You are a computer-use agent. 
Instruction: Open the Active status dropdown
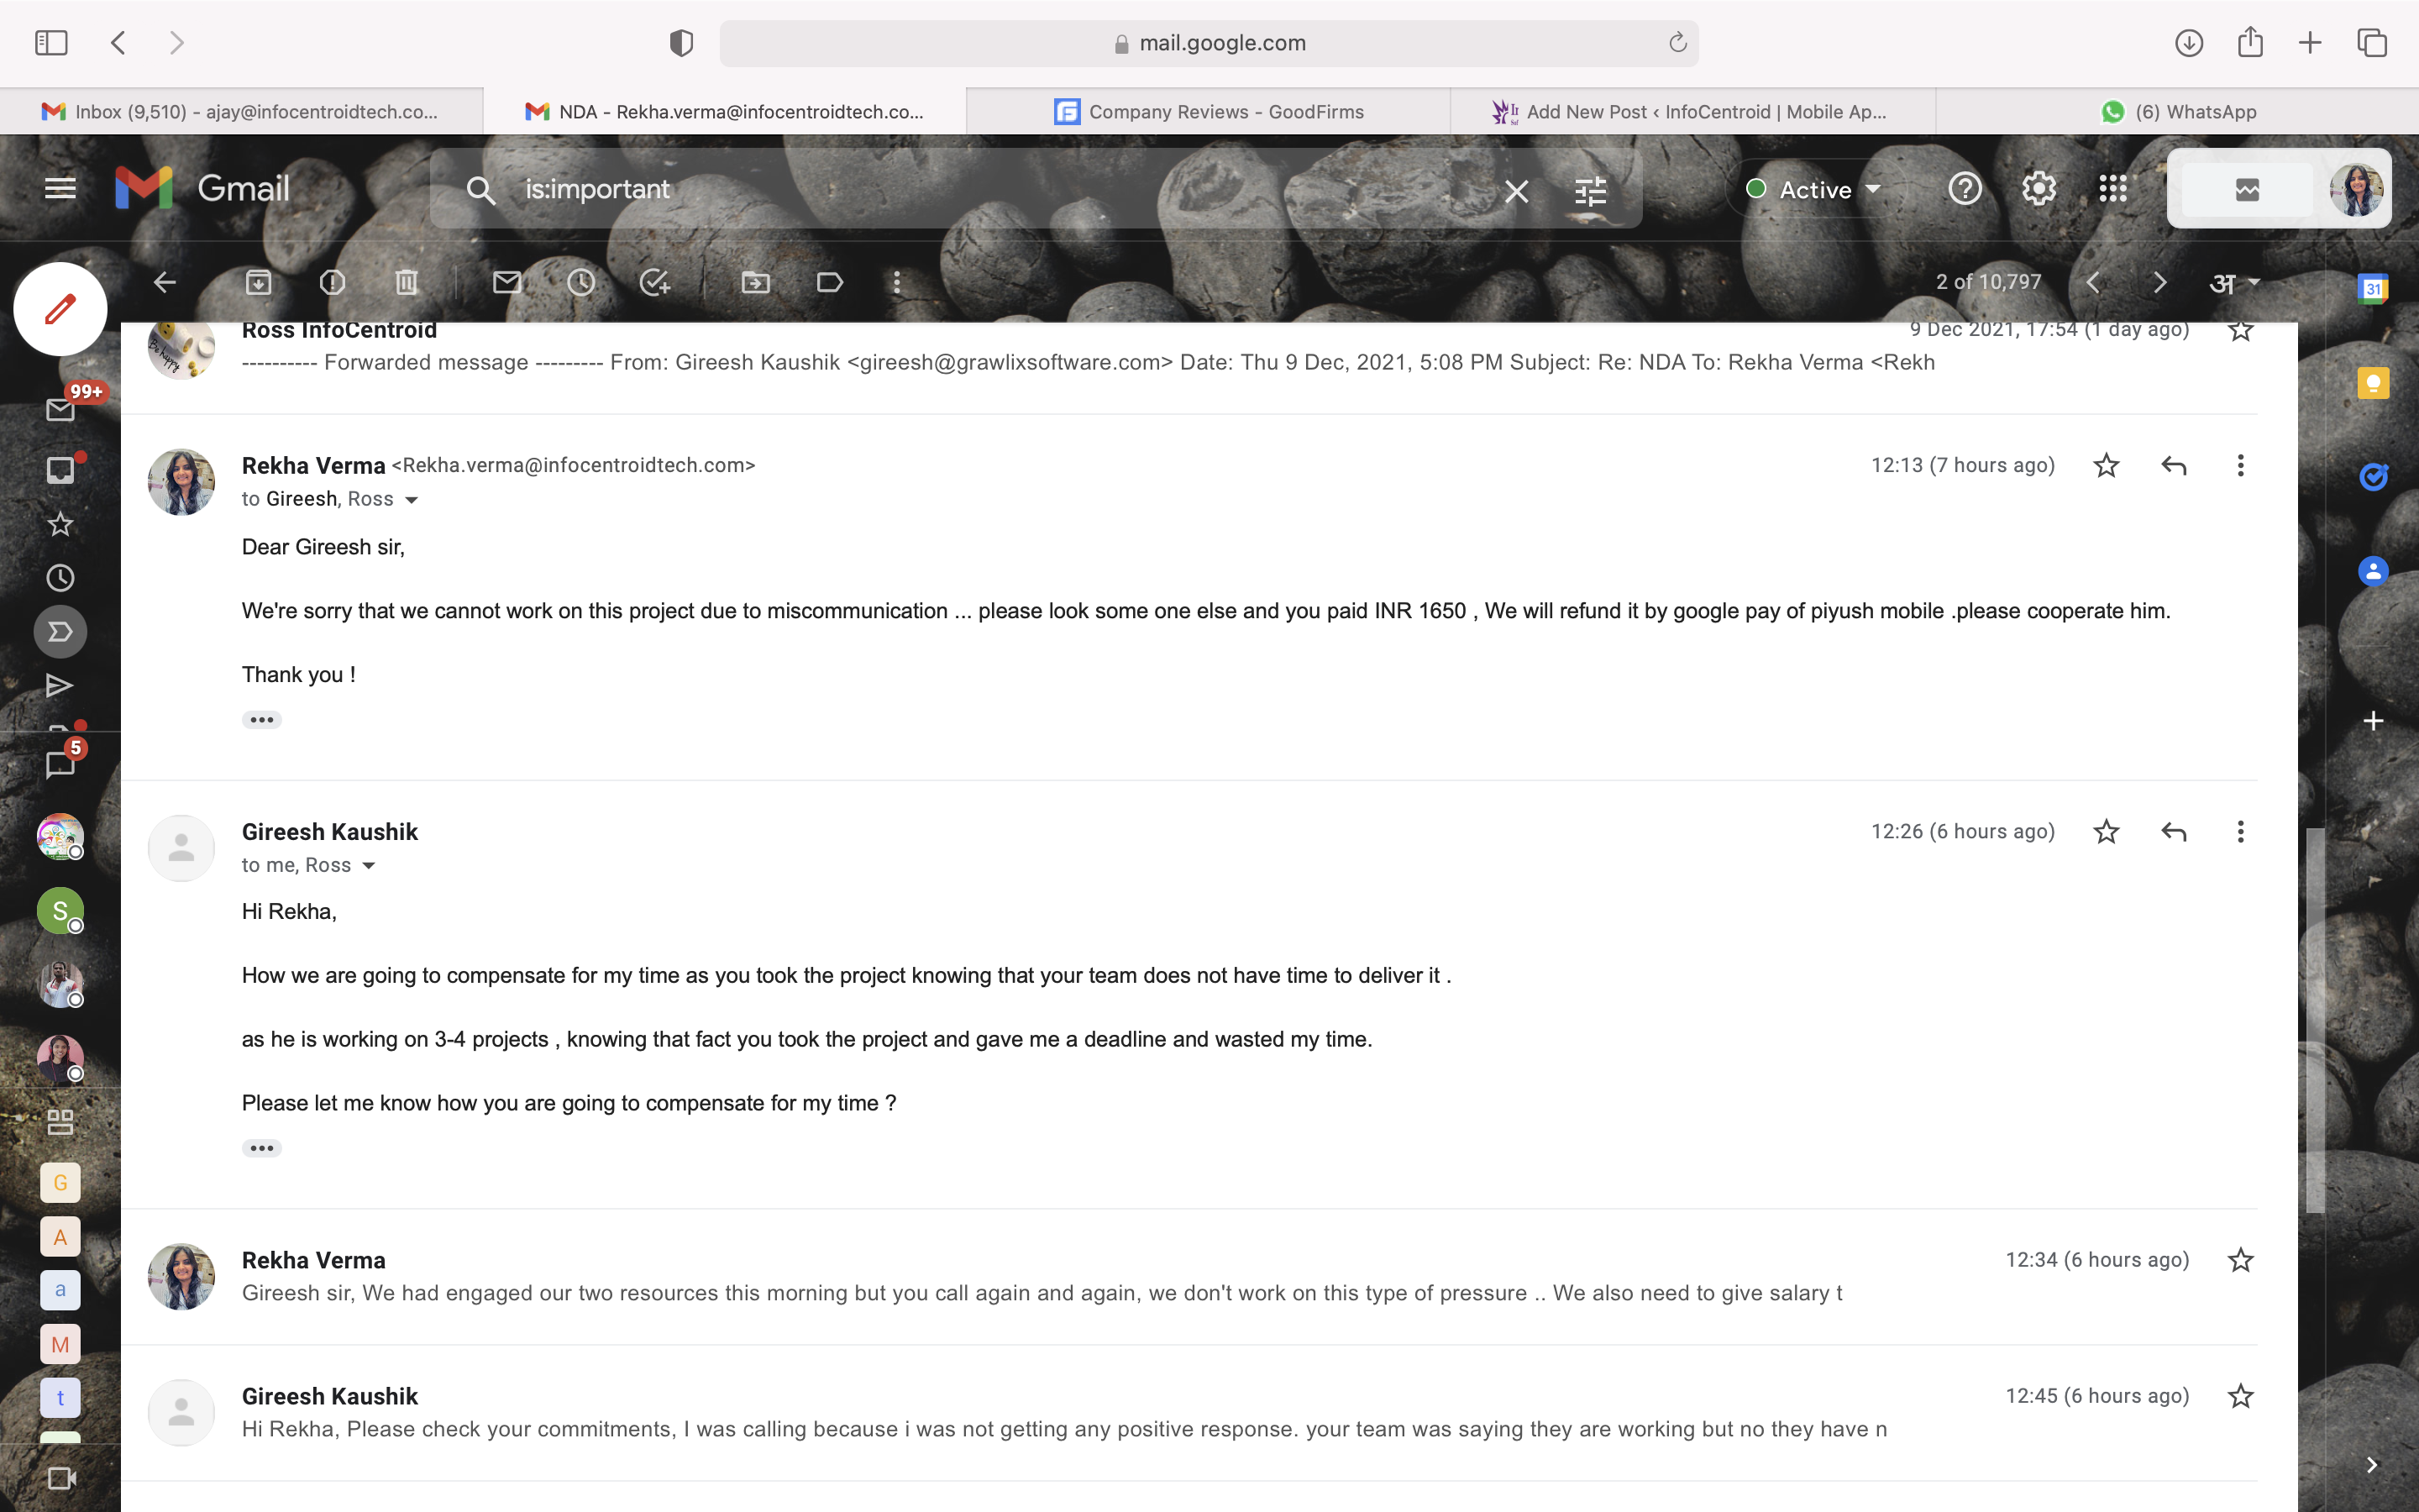click(1814, 189)
